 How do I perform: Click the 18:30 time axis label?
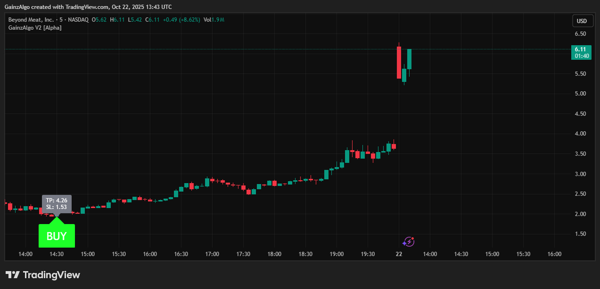[305, 254]
